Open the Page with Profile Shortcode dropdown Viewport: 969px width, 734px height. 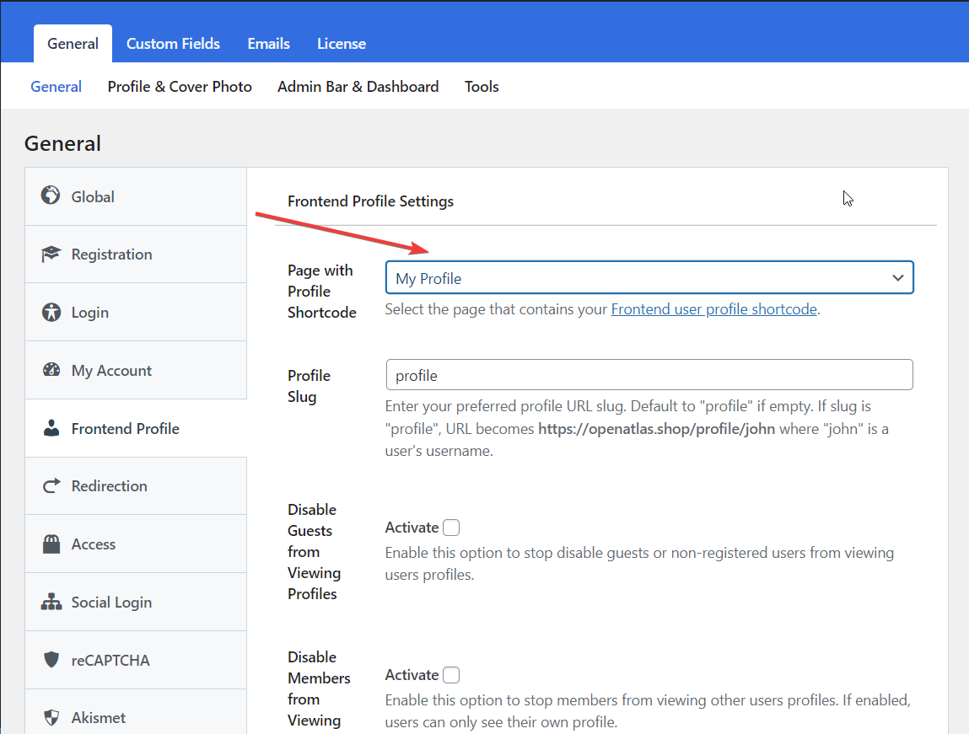pyautogui.click(x=649, y=278)
